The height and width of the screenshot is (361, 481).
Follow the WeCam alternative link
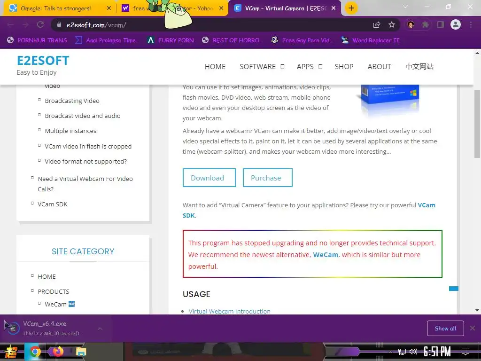pos(326,255)
